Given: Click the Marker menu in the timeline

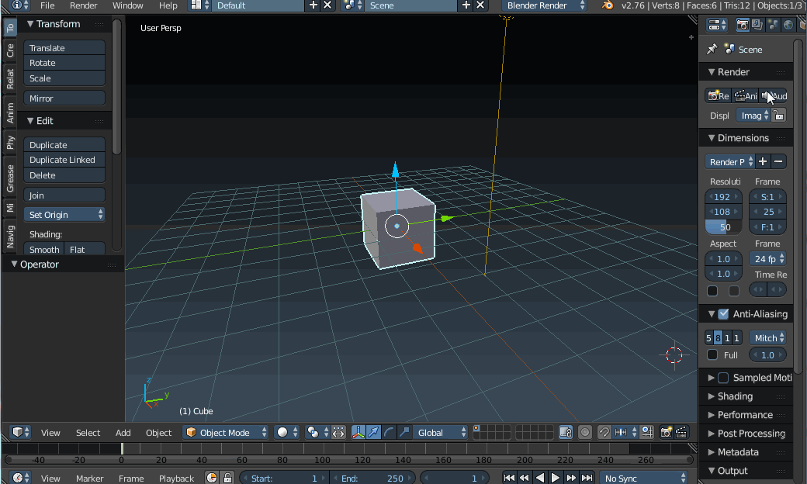Looking at the screenshot, I should point(89,478).
